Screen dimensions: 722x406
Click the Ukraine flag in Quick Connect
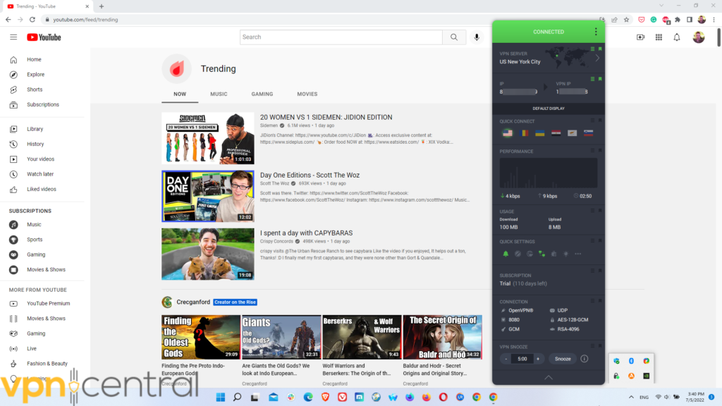(539, 133)
